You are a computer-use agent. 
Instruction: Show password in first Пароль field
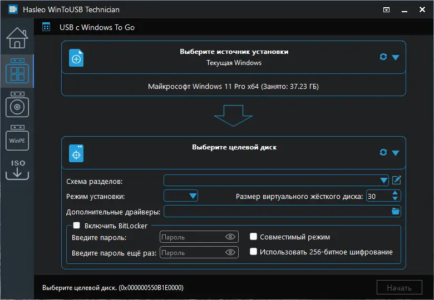coord(231,237)
